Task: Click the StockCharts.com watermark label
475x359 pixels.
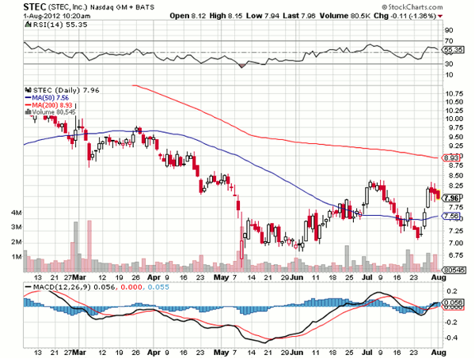Action: pyautogui.click(x=412, y=7)
